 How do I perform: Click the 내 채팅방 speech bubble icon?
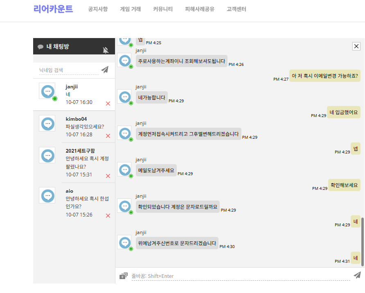41,47
